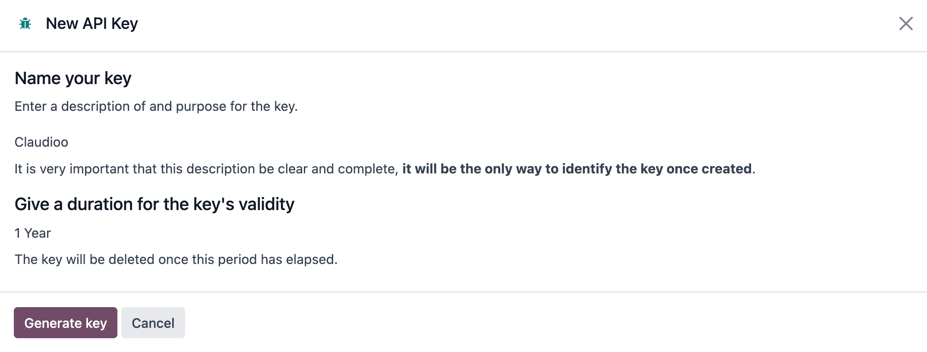The width and height of the screenshot is (927, 352).
Task: Dismiss dialog using the X icon
Action: (x=906, y=24)
